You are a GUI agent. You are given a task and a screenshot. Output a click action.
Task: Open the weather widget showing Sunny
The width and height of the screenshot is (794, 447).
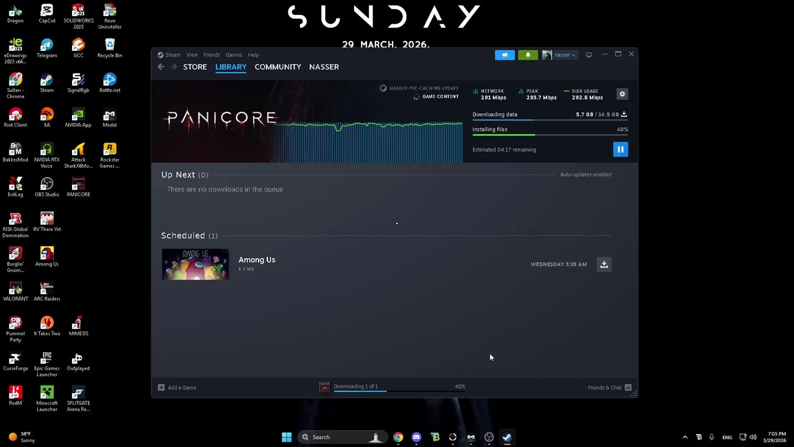point(22,437)
